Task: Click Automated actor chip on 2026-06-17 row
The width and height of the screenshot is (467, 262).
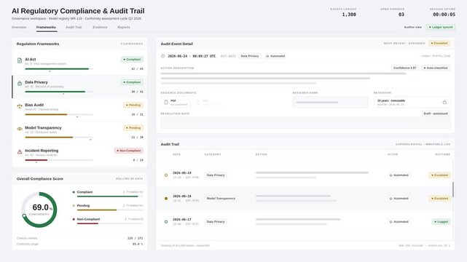Action: click(399, 221)
